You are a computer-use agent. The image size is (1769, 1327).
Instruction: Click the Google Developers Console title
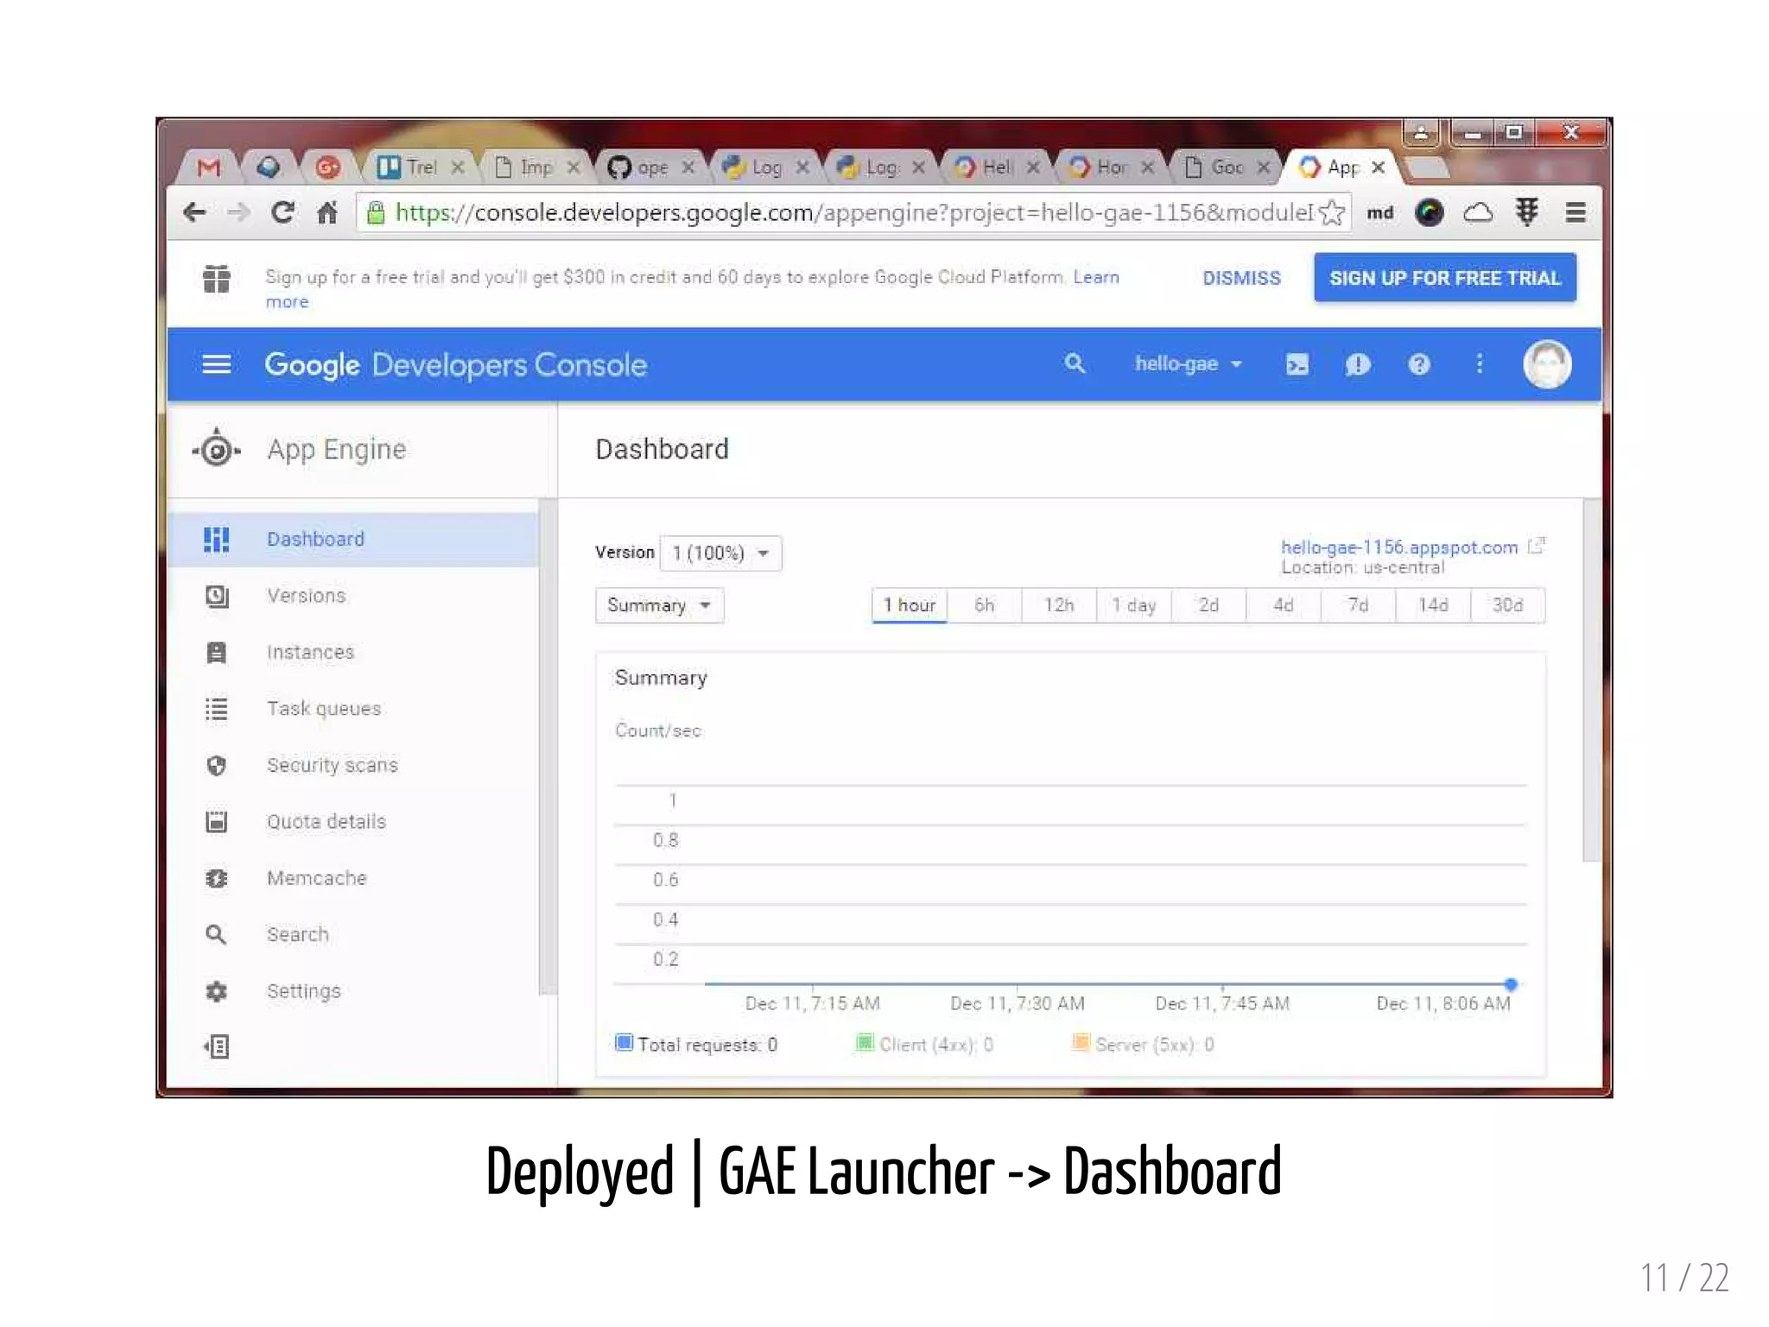click(456, 365)
